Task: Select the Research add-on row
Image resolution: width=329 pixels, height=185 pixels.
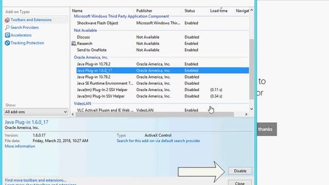Action: tap(162, 43)
